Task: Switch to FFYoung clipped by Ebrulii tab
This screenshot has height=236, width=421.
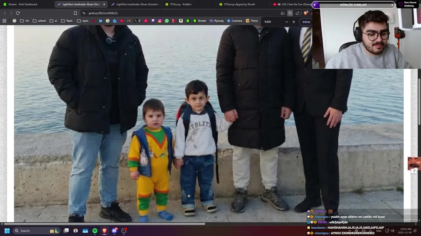Action: click(243, 4)
